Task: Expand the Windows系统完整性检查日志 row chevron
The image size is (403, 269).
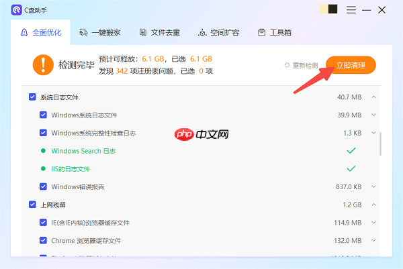Action: [373, 133]
